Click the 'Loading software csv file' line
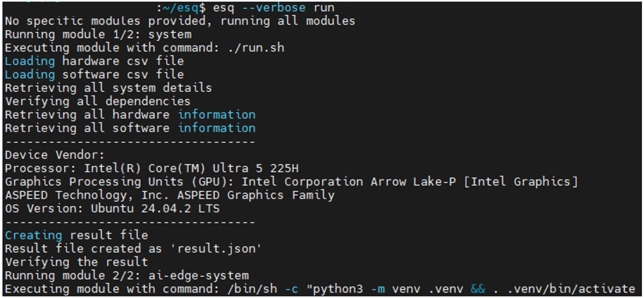644x298 pixels. coord(94,75)
